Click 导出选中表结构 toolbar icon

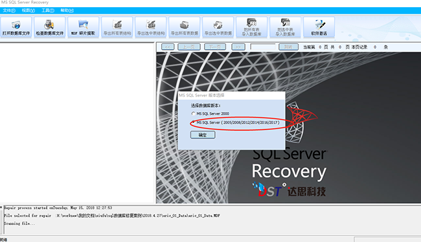click(x=151, y=27)
